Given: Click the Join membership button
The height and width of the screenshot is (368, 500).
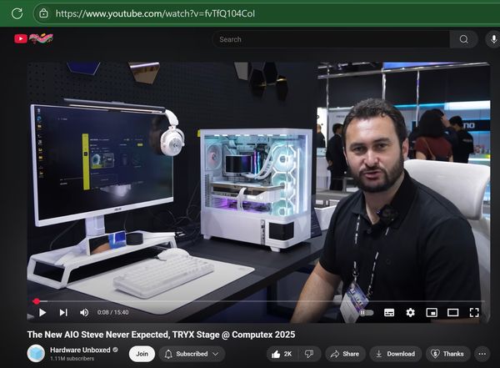Looking at the screenshot, I should coord(142,354).
